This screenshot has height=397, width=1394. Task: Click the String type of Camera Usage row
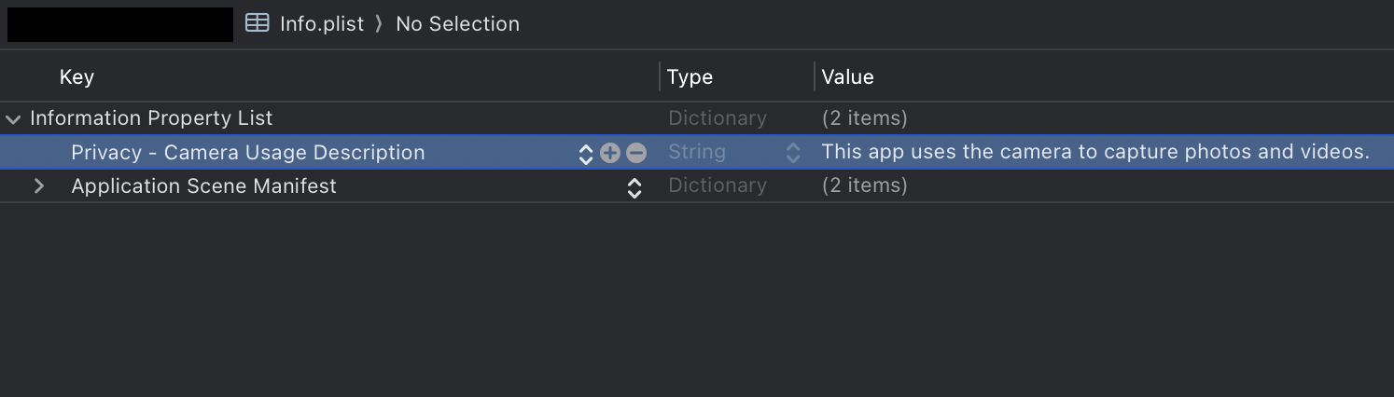coord(697,153)
